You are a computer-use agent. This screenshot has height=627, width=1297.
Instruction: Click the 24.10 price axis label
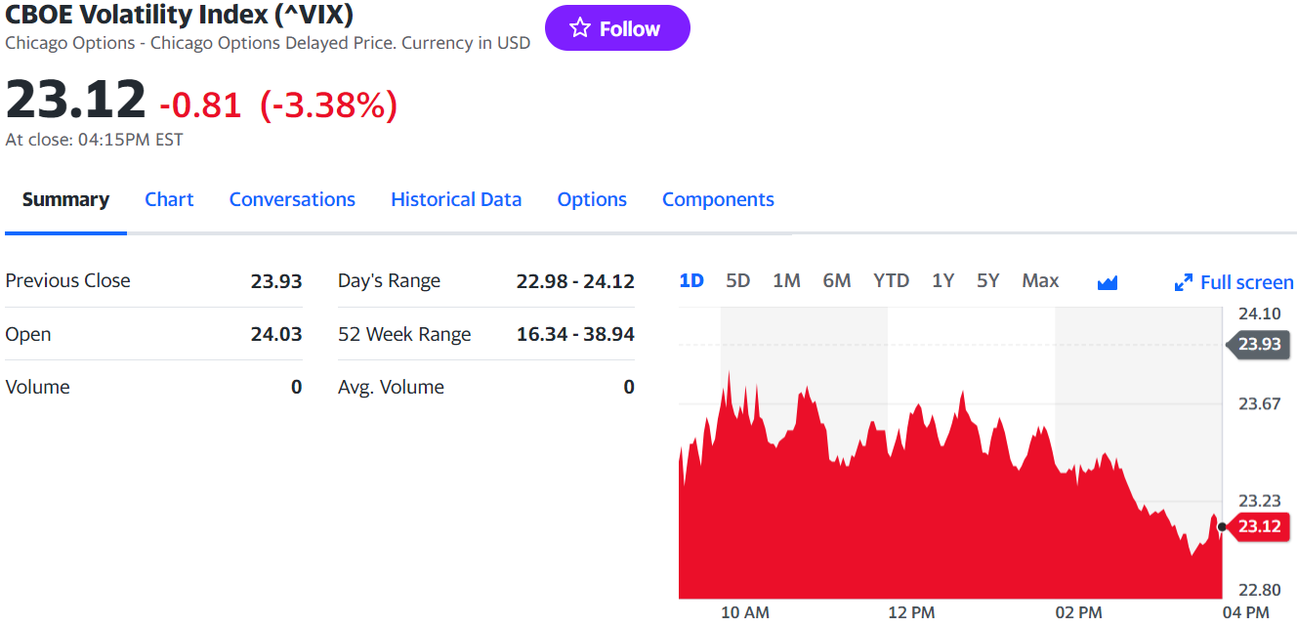pos(1259,313)
